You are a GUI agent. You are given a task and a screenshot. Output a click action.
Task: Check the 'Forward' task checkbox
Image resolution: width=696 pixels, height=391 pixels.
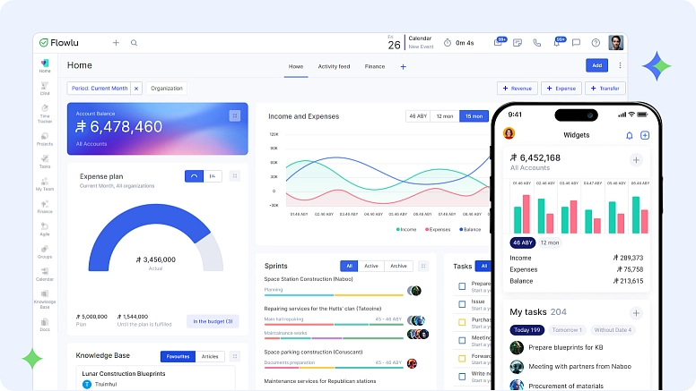click(462, 358)
